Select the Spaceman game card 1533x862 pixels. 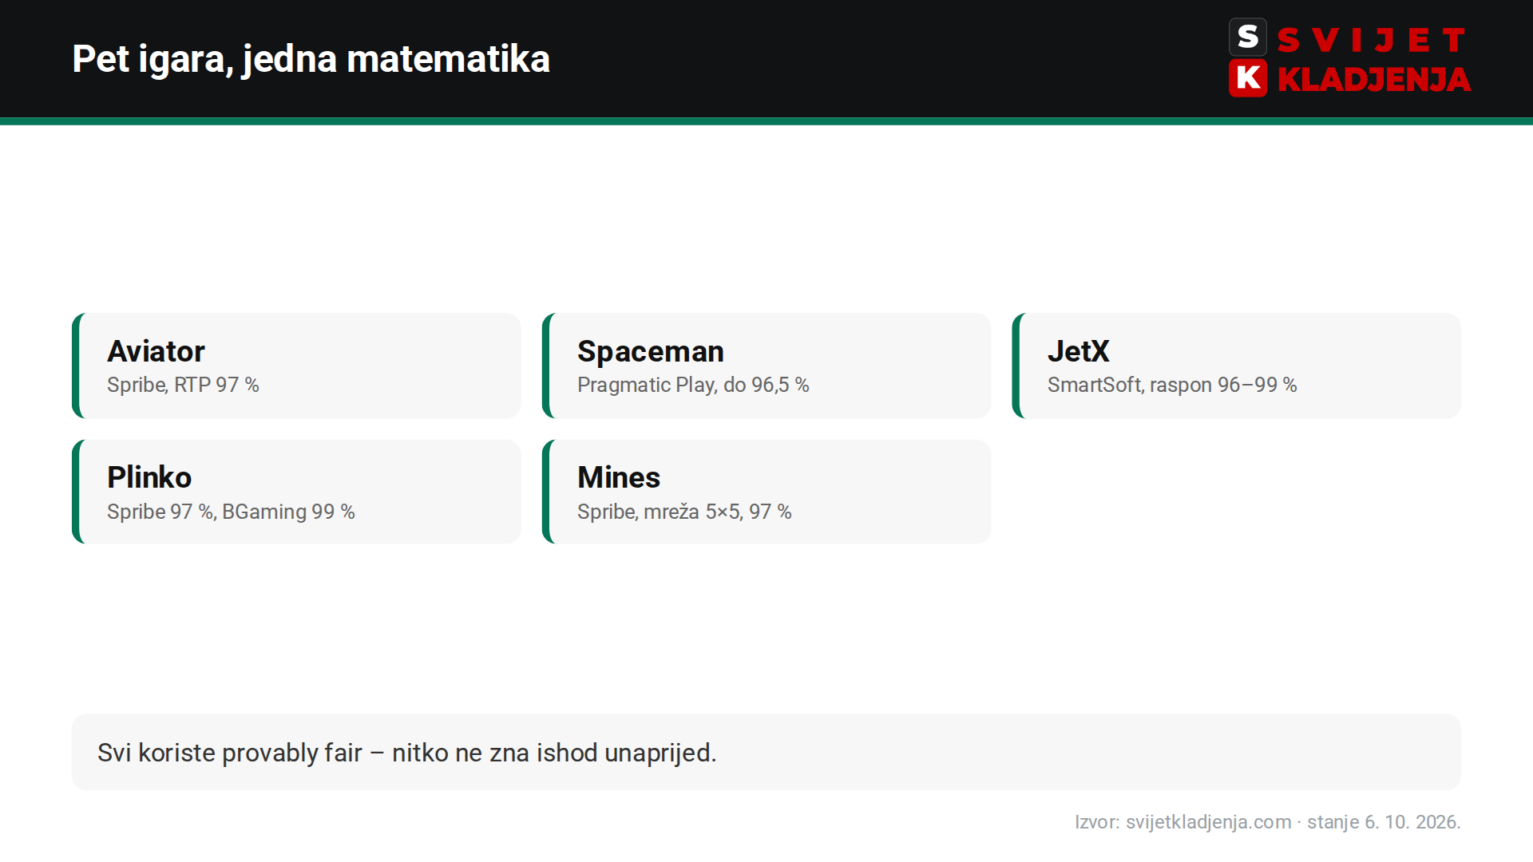click(x=766, y=366)
